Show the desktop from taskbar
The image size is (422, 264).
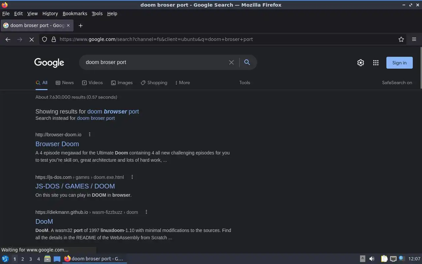coord(57,259)
